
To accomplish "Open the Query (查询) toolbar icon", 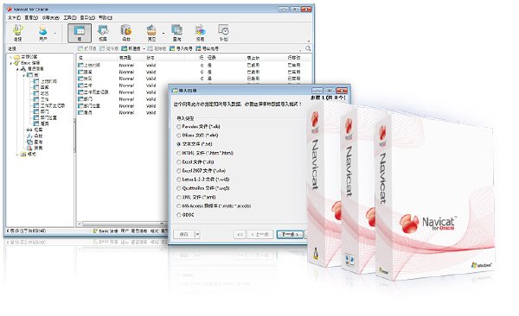I will pos(176,33).
